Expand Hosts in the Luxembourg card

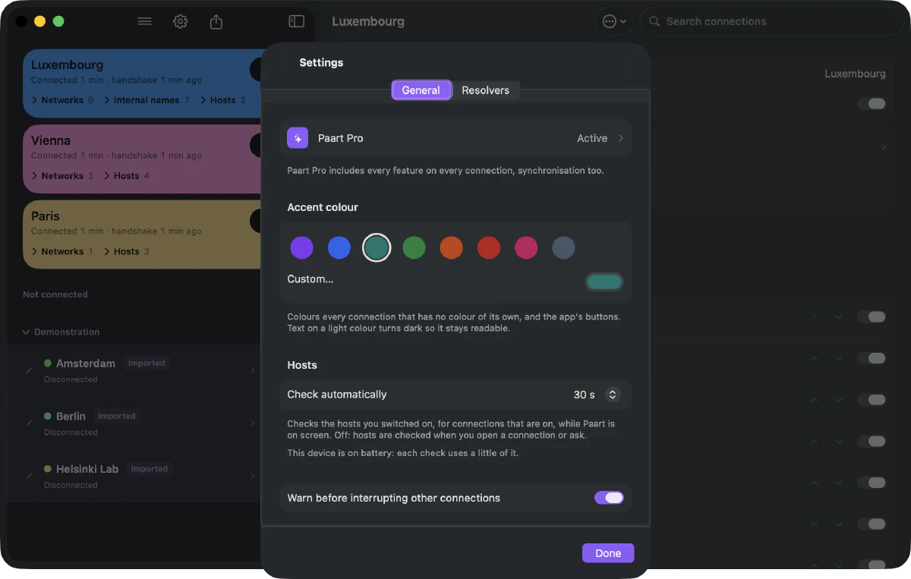tap(222, 100)
